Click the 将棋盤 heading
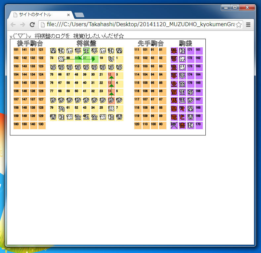This screenshot has width=261, height=253. point(86,43)
